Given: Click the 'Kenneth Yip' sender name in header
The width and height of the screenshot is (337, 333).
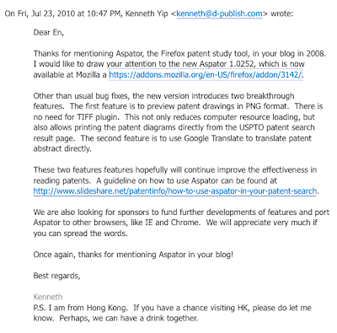Looking at the screenshot, I should click(147, 13).
